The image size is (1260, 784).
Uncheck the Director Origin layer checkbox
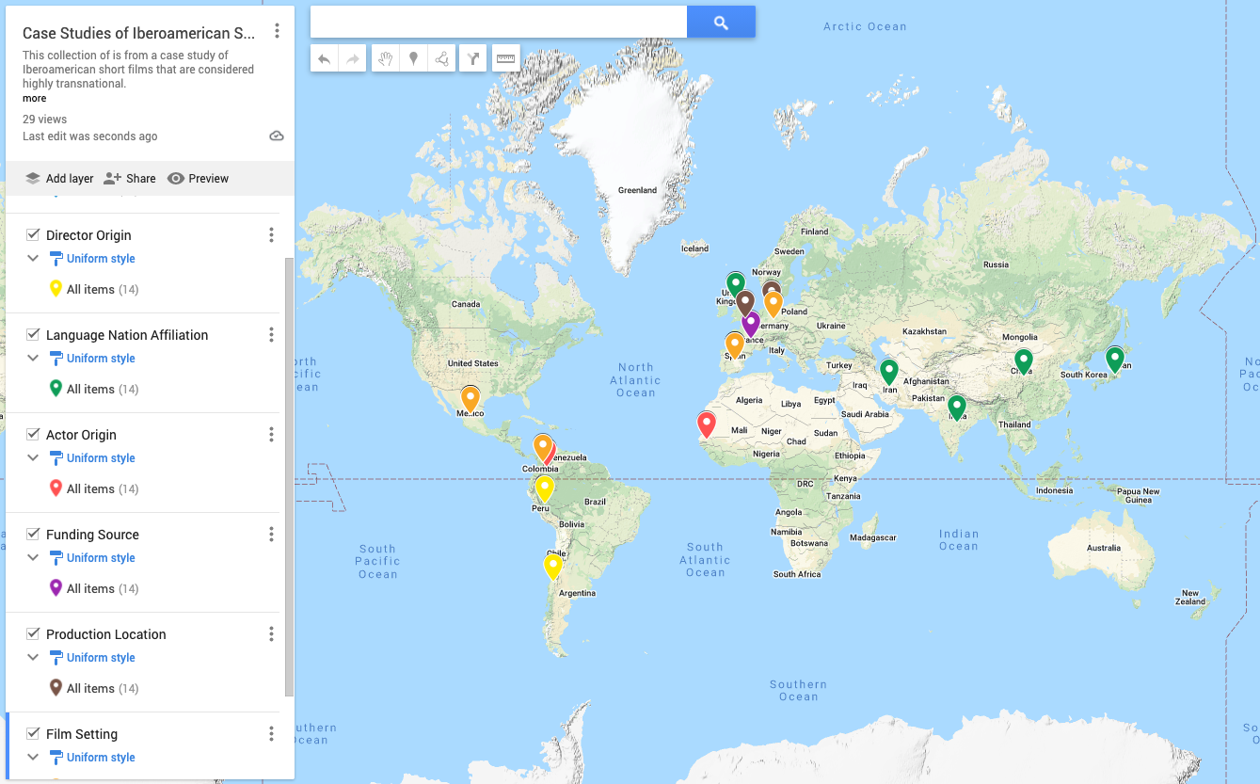(33, 235)
